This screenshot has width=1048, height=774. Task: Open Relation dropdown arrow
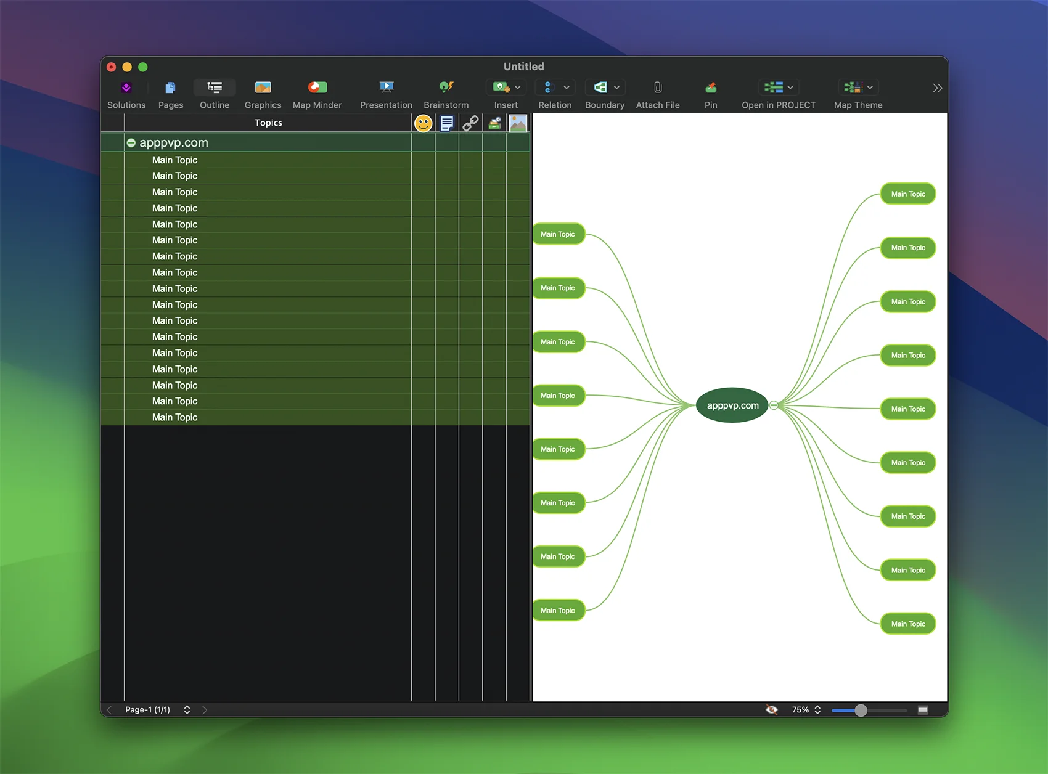567,88
